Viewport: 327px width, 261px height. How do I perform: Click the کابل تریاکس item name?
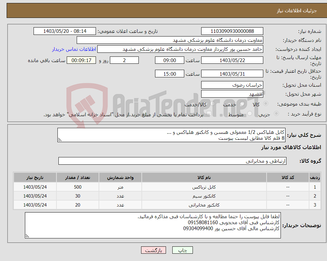pyautogui.click(x=204, y=187)
